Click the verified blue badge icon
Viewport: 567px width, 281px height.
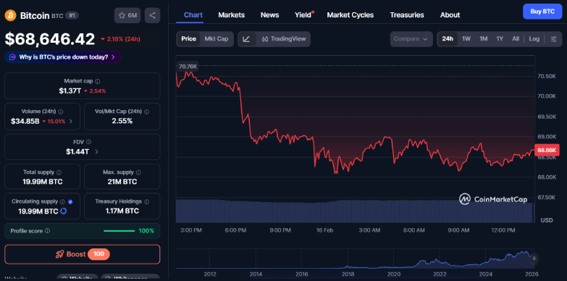pos(70,201)
